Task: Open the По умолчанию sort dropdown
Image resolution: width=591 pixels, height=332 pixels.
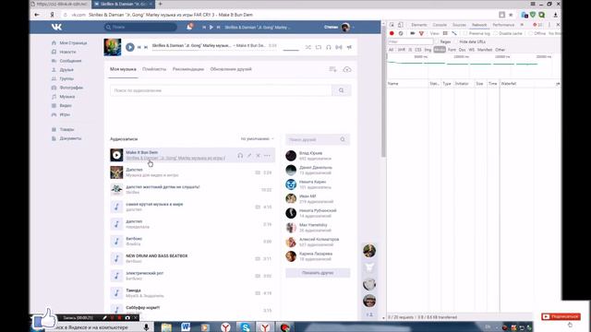Action: [257, 139]
